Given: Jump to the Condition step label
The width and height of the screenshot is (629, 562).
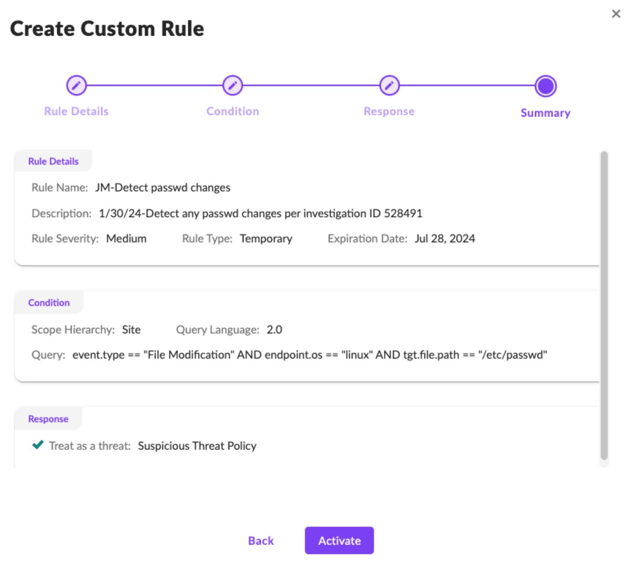Looking at the screenshot, I should click(232, 111).
